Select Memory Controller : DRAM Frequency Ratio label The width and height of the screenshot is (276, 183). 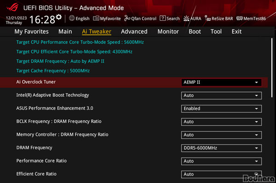[x=62, y=135]
